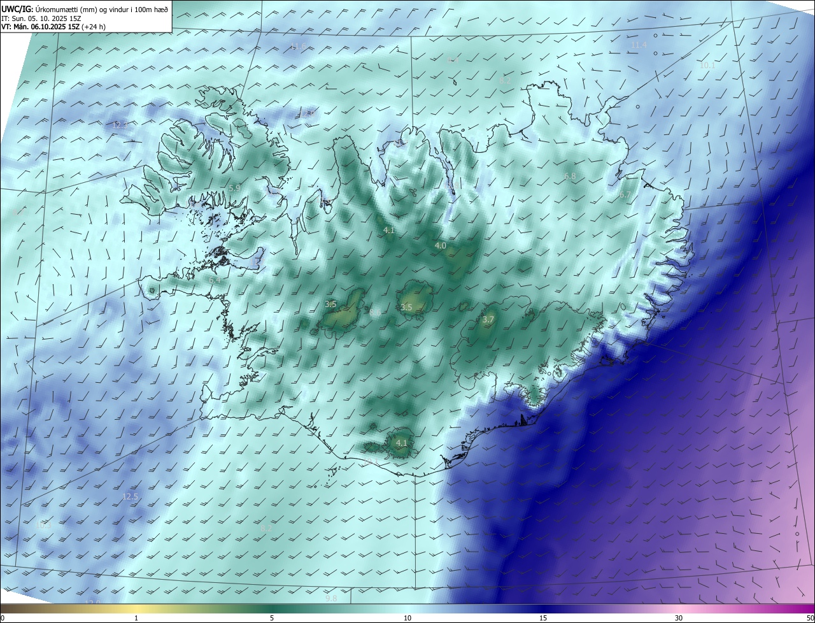Click the 15 tick on the color scale

tap(543, 618)
